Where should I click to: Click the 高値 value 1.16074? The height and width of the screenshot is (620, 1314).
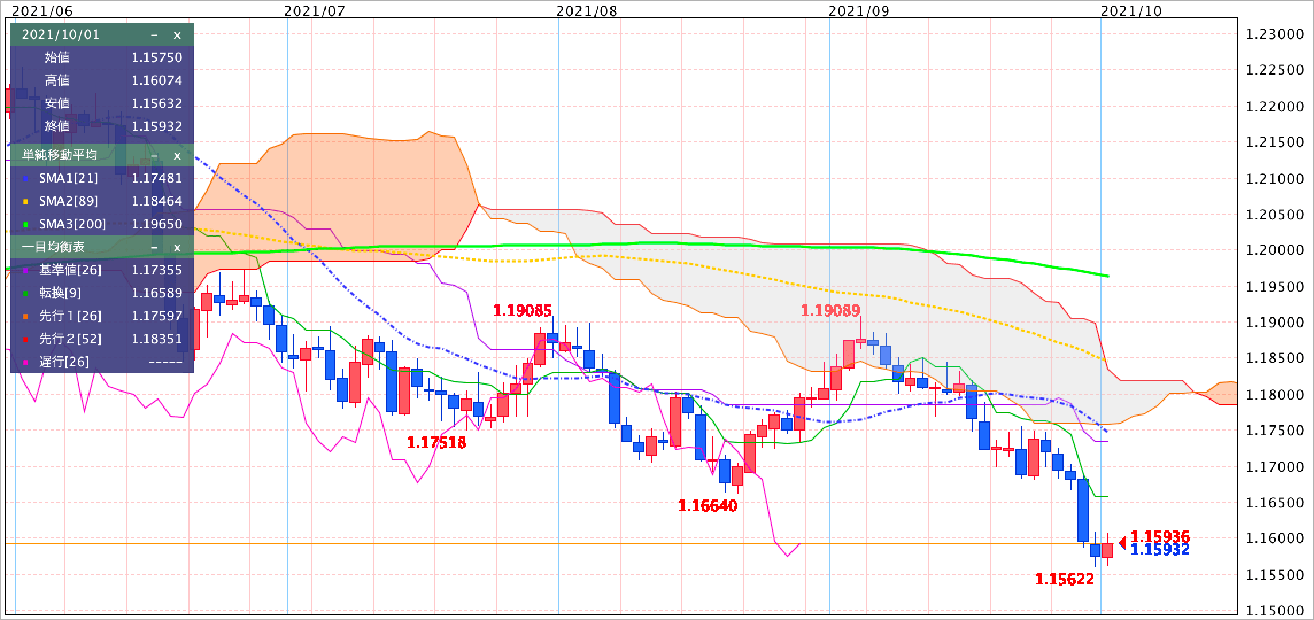coord(157,81)
